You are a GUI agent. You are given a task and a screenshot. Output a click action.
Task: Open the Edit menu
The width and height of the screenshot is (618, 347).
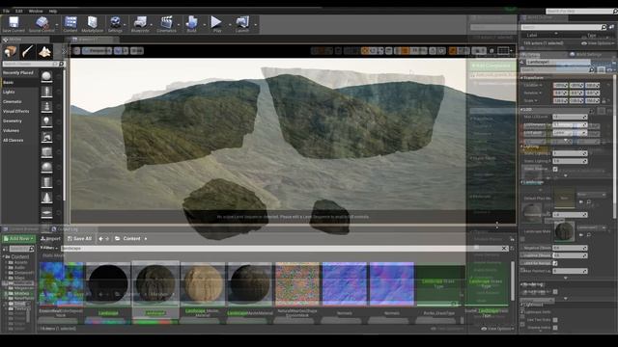[19, 12]
